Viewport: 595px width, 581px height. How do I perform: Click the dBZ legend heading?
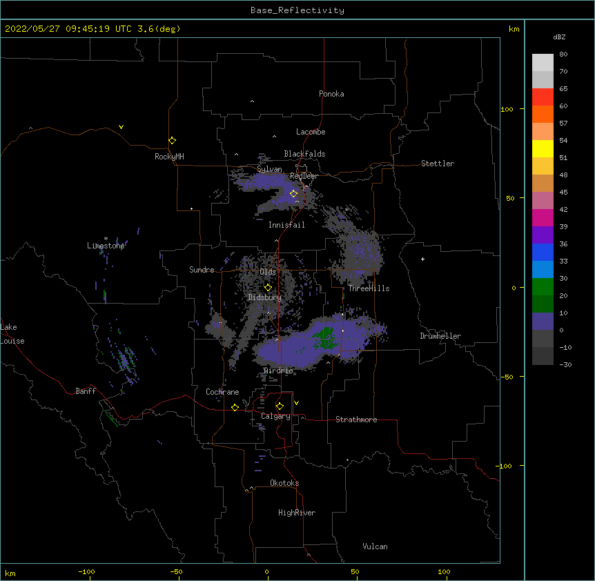tap(559, 37)
